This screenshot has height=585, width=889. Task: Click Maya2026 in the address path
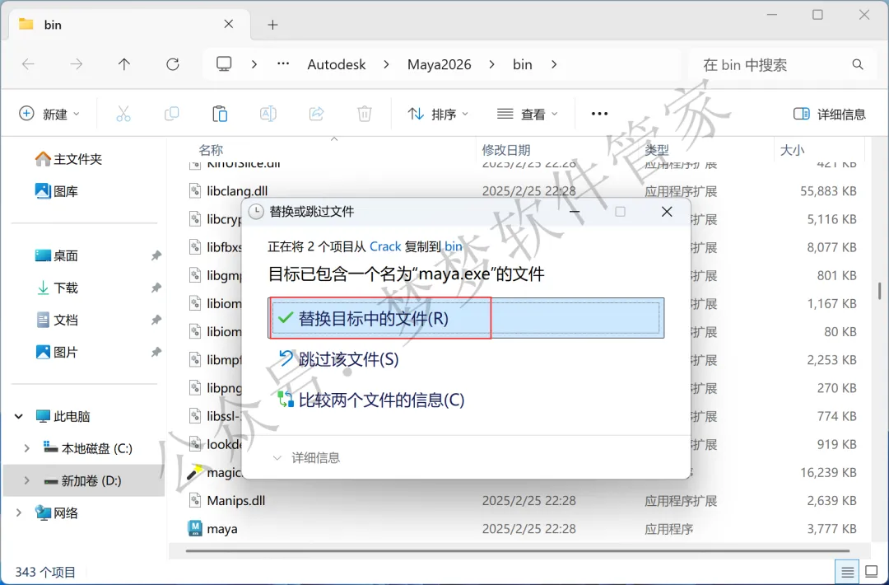440,65
